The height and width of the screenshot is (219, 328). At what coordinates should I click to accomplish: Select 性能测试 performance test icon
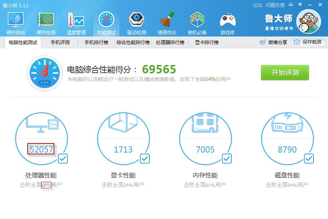(106, 19)
